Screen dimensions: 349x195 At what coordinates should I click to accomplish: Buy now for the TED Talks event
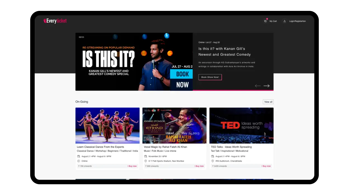pos(266,166)
